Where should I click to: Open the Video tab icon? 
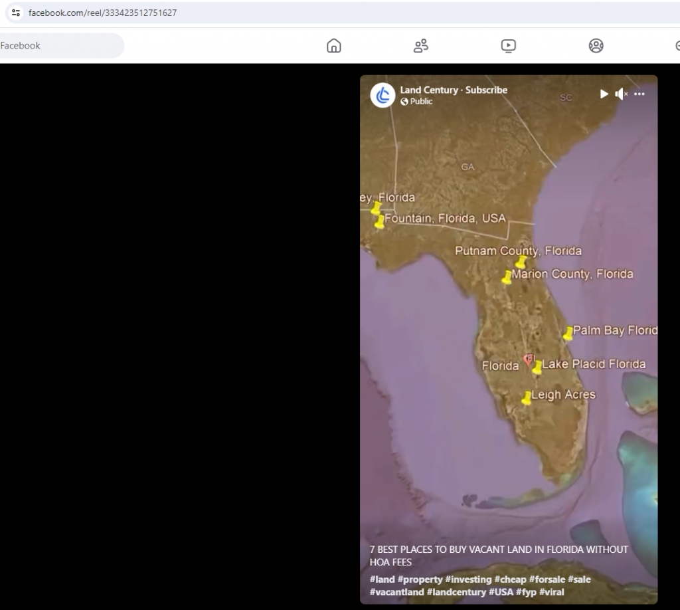508,46
